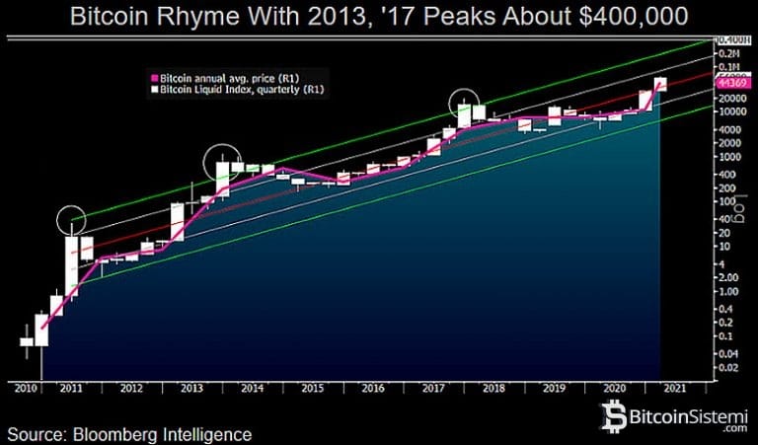This screenshot has height=445, width=758.
Task: Select the 2017 label on the time axis
Action: (x=431, y=388)
